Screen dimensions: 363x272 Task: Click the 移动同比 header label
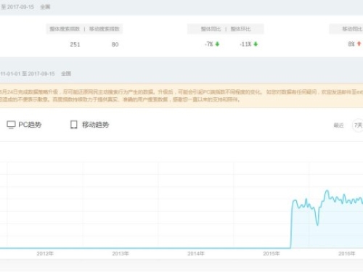point(352,29)
